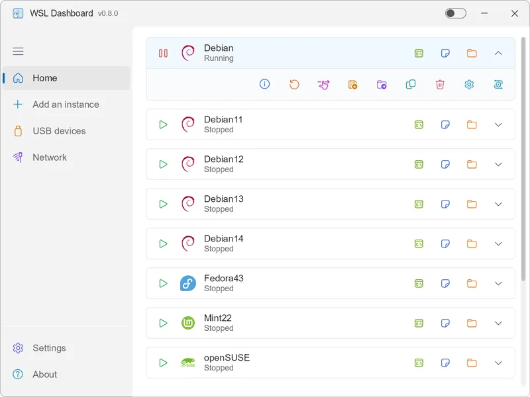Click the openSUSE instance name
This screenshot has width=530, height=397.
227,357
